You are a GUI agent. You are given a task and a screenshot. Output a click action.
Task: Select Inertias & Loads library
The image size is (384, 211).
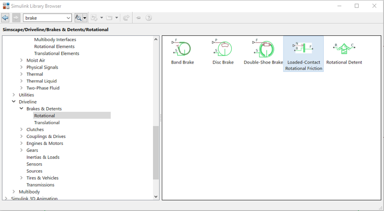(x=43, y=157)
